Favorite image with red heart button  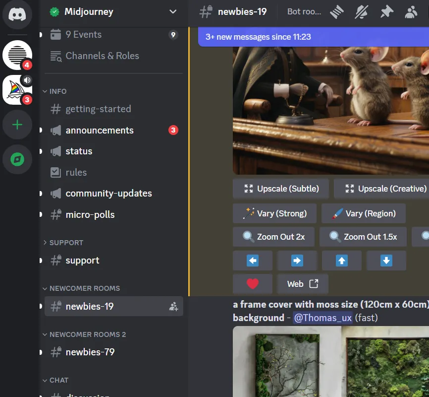click(253, 284)
